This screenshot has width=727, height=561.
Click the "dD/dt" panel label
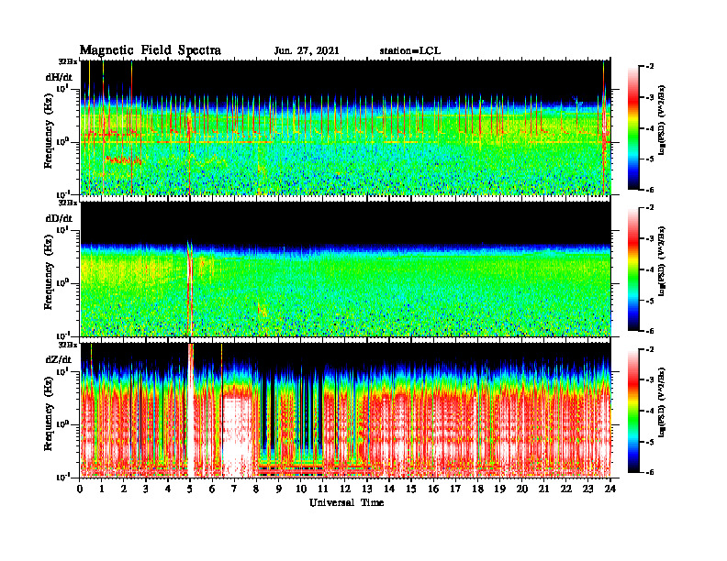pyautogui.click(x=59, y=218)
